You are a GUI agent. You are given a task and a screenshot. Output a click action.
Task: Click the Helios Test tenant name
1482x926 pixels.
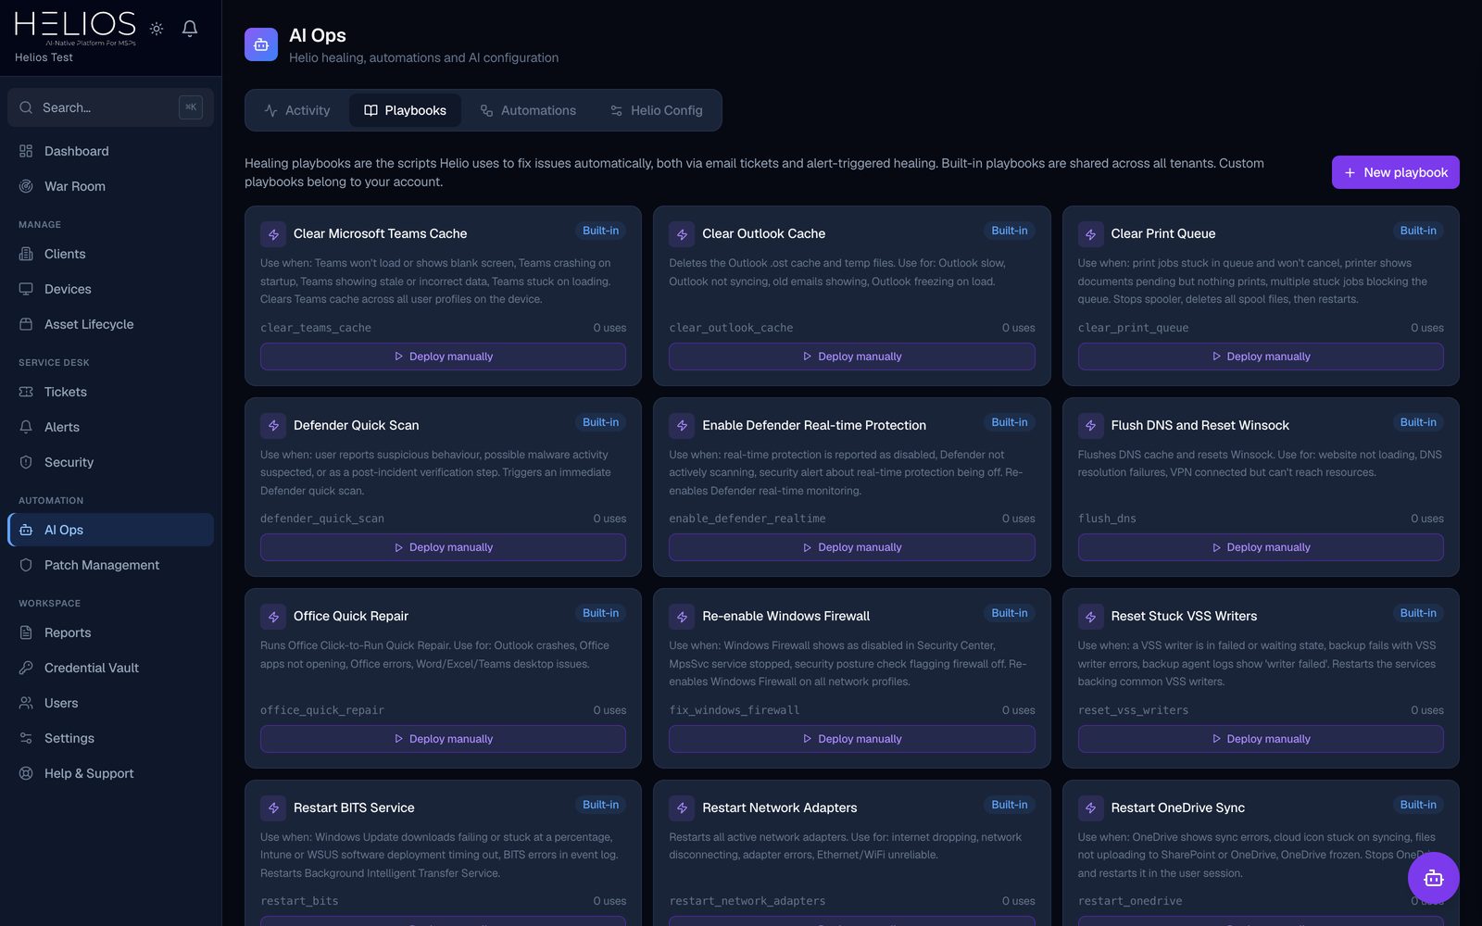point(44,57)
